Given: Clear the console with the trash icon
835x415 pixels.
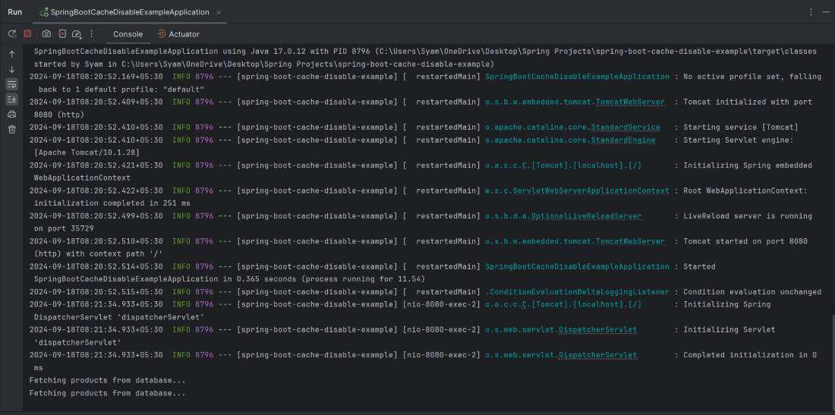Looking at the screenshot, I should (x=12, y=129).
